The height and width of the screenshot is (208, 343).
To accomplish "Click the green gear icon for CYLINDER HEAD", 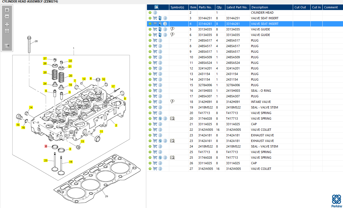I will coord(150,13).
